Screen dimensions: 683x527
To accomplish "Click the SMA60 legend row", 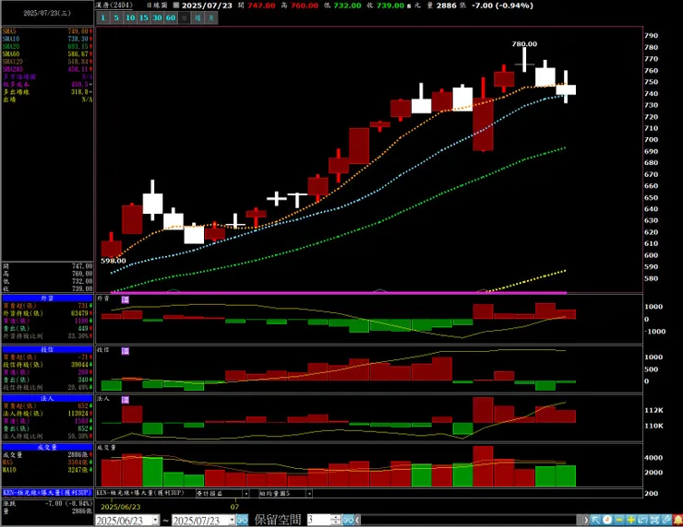I will tap(47, 54).
